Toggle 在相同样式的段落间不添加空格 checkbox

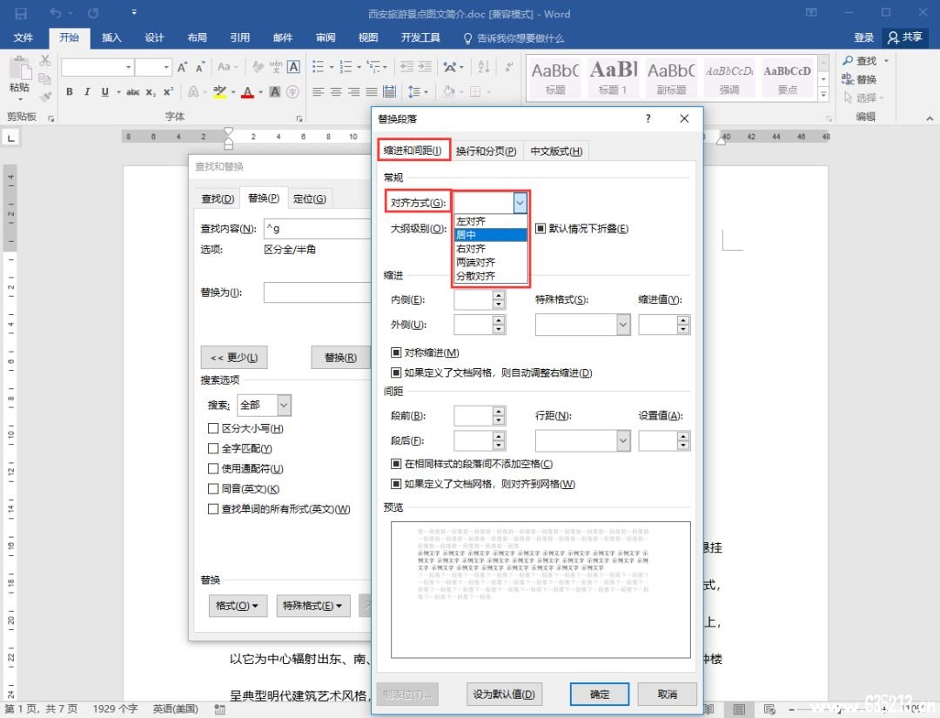click(x=396, y=464)
